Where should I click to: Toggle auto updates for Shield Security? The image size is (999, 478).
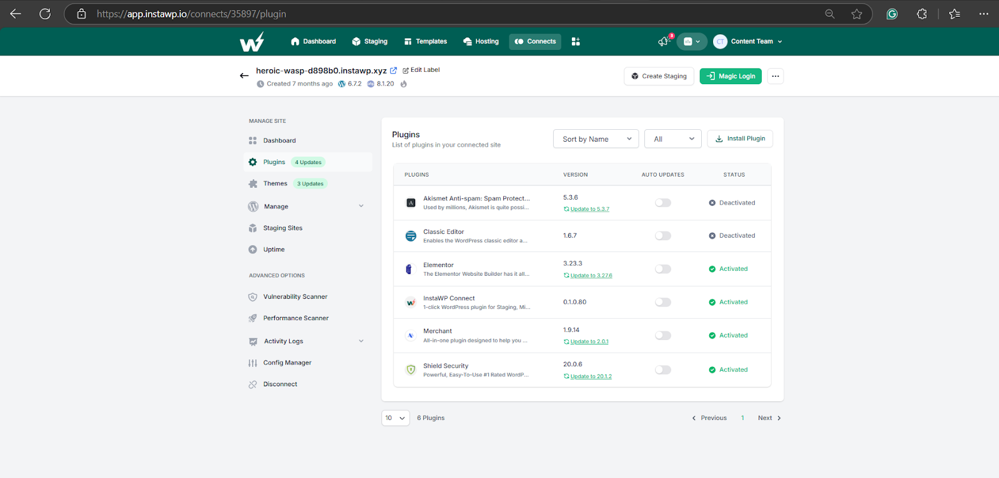click(x=663, y=370)
